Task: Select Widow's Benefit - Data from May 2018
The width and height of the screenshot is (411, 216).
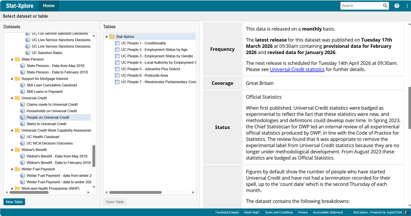Action: click(57, 156)
